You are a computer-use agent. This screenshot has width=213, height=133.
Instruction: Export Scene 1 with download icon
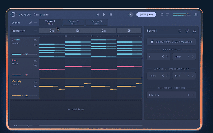point(194,31)
